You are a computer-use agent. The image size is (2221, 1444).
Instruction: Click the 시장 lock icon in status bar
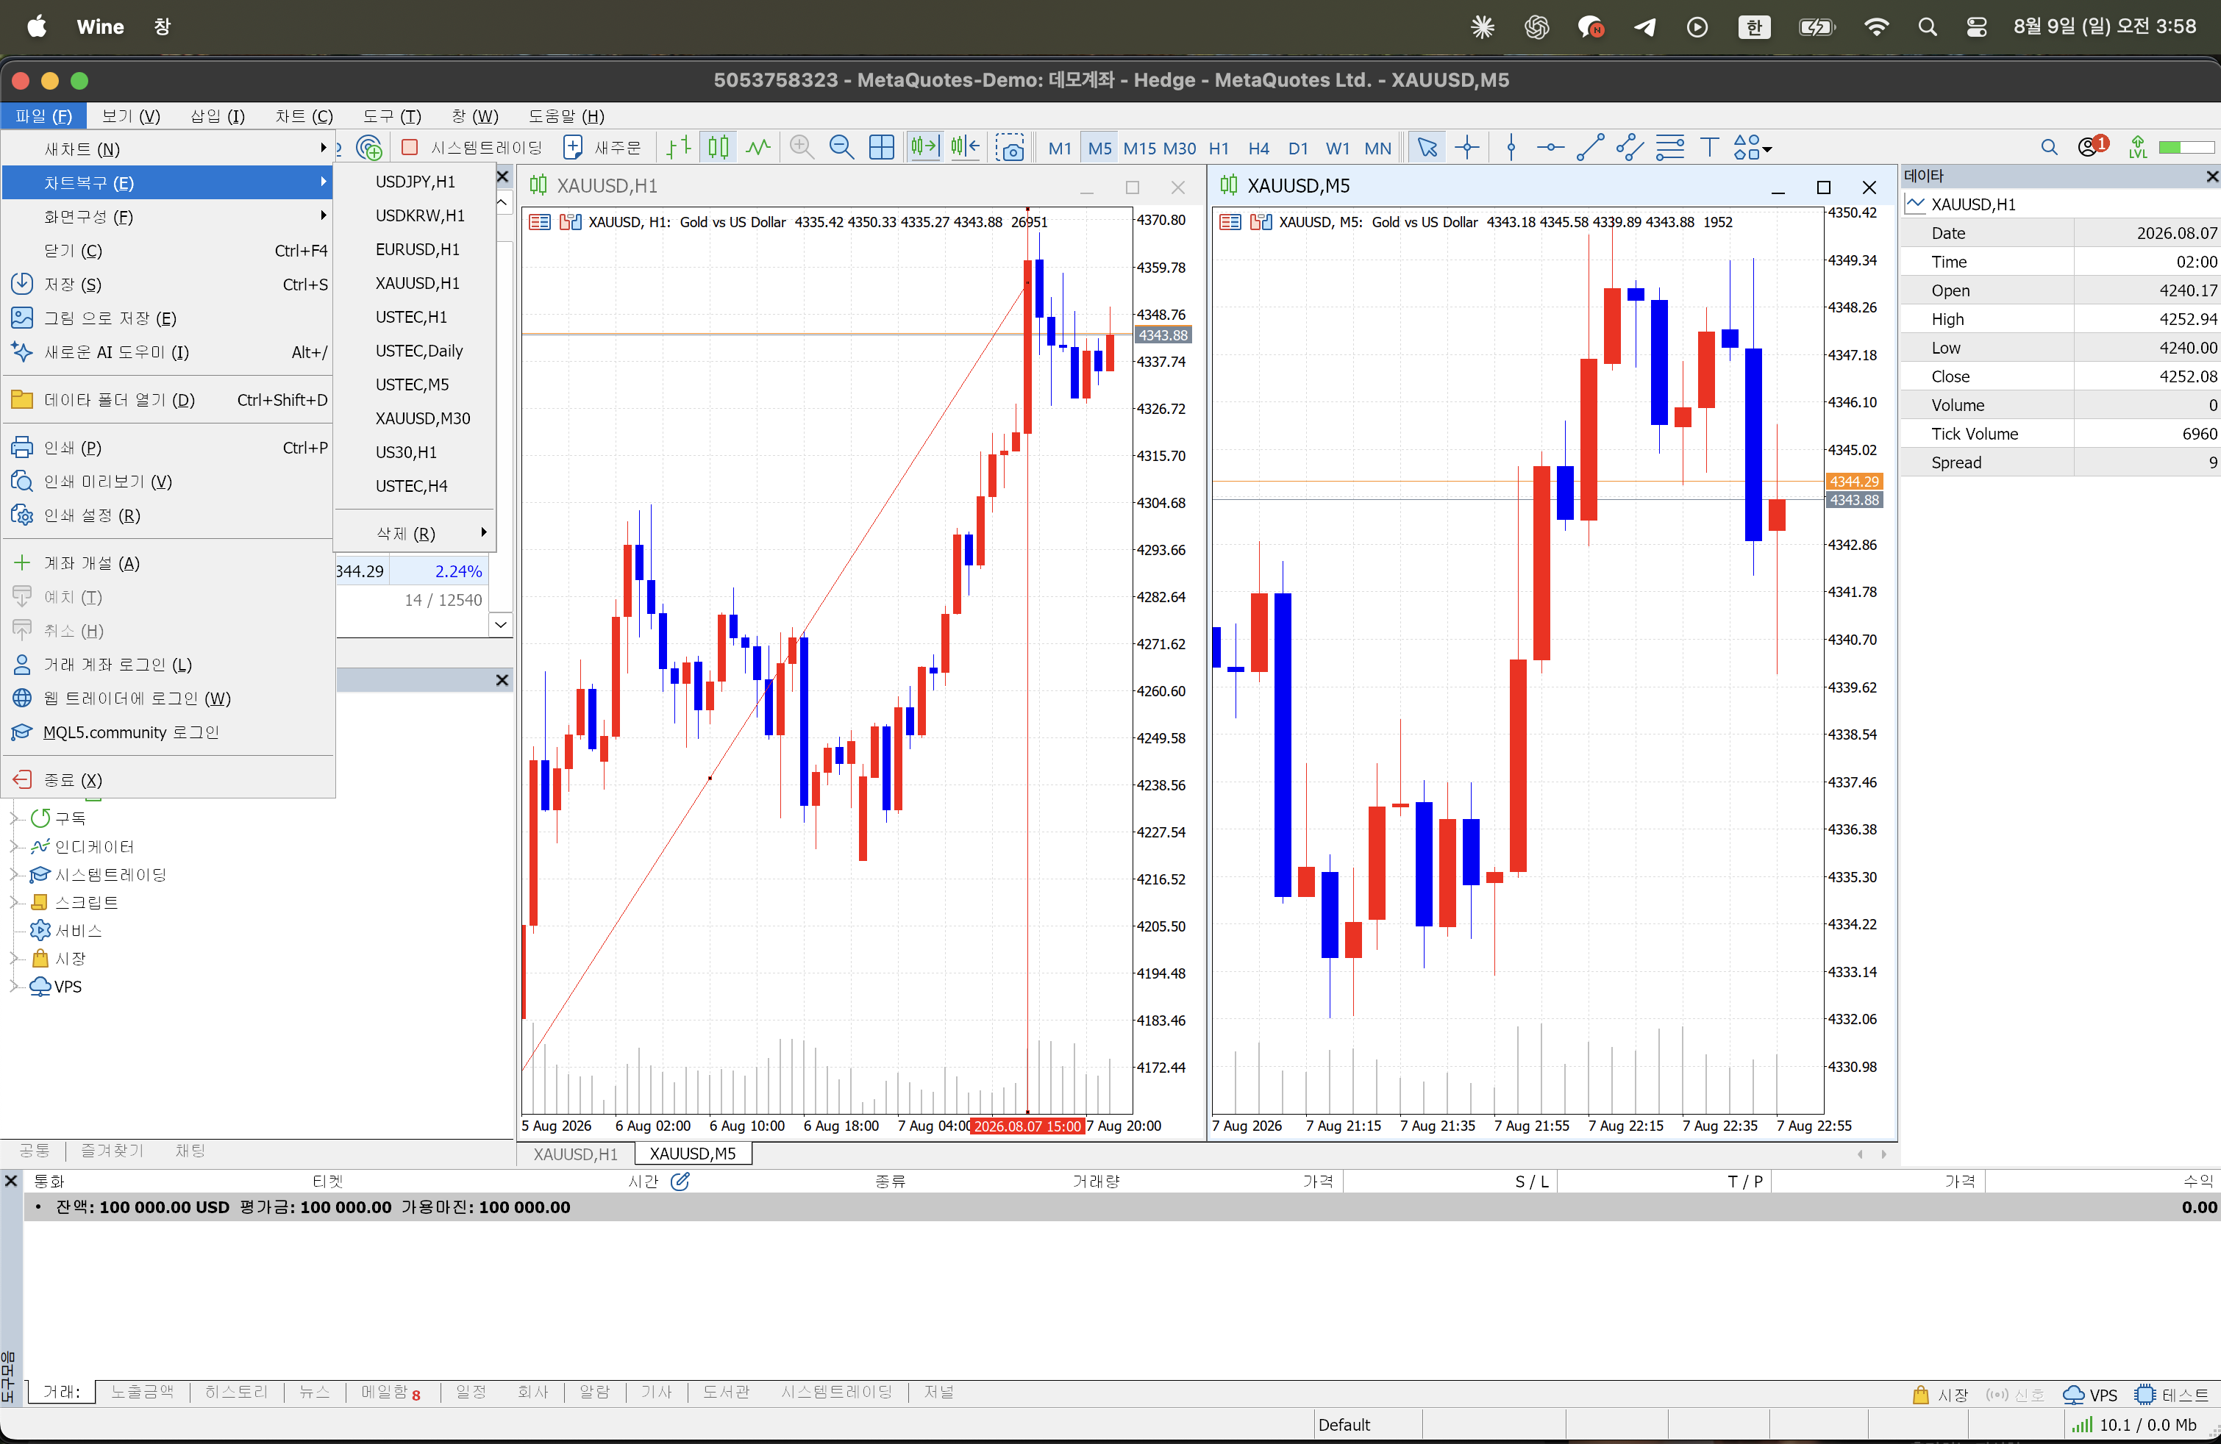[1920, 1395]
